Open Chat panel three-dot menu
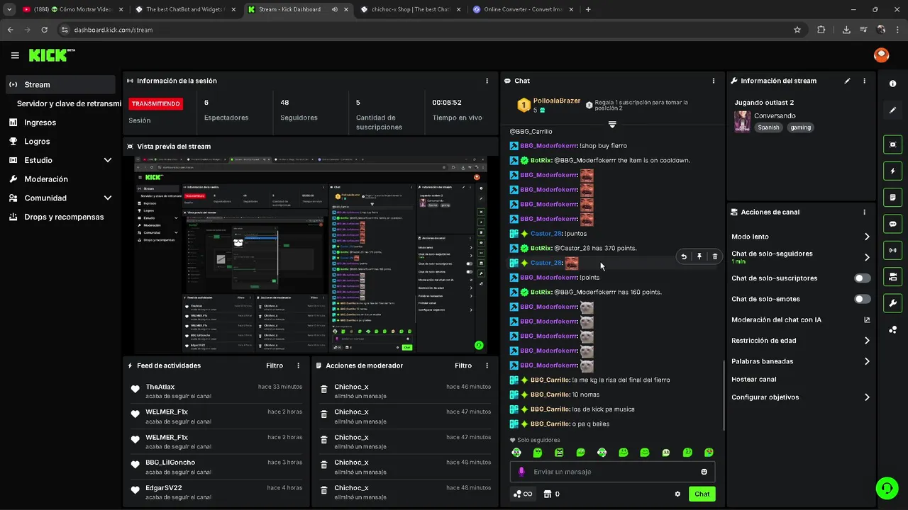The width and height of the screenshot is (908, 510). tap(714, 81)
